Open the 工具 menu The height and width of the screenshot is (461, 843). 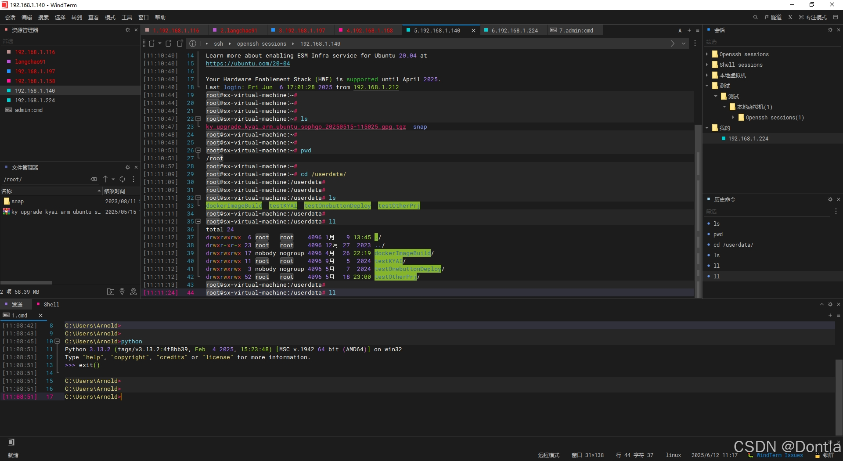[x=127, y=17]
